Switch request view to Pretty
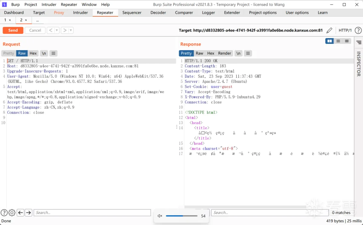363x225 pixels. point(9,53)
